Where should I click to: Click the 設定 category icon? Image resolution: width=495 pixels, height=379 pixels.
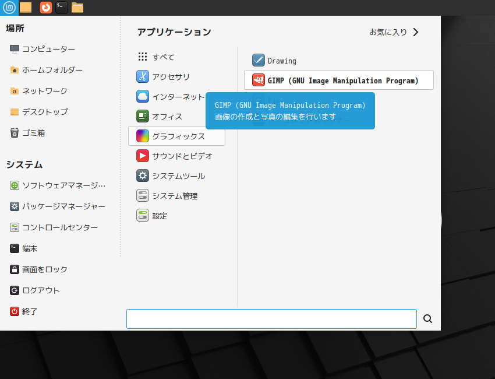pos(143,216)
